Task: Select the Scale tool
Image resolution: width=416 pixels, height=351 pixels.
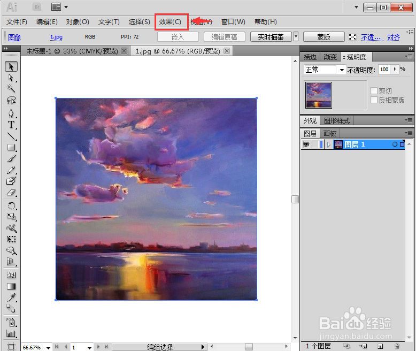Action: [11, 217]
